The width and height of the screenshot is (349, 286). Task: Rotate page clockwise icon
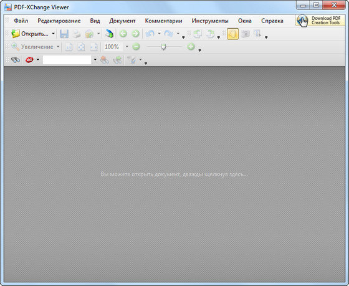click(x=210, y=34)
